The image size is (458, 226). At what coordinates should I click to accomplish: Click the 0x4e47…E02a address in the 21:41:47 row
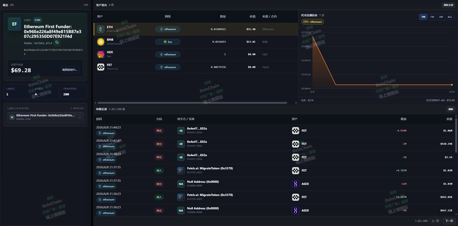click(197, 142)
